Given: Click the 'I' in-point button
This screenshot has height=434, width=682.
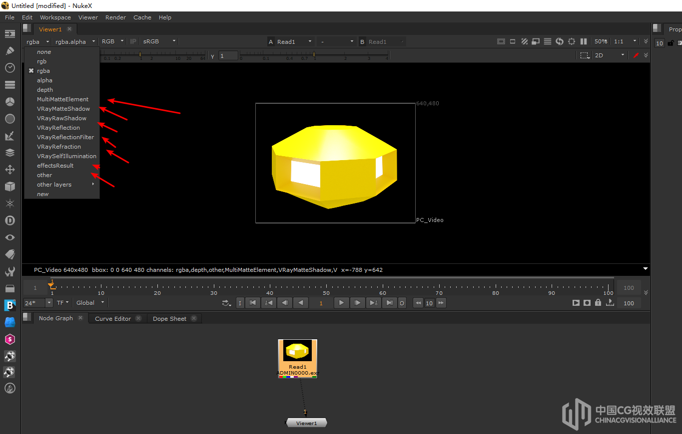Looking at the screenshot, I should [240, 303].
